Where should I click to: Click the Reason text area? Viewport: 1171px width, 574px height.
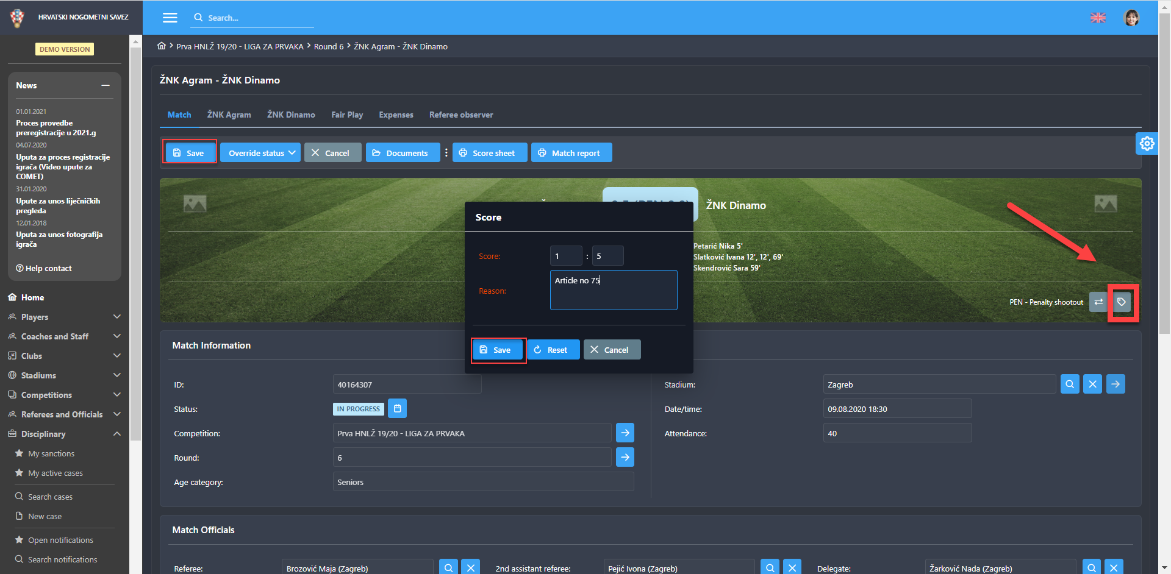pyautogui.click(x=613, y=291)
